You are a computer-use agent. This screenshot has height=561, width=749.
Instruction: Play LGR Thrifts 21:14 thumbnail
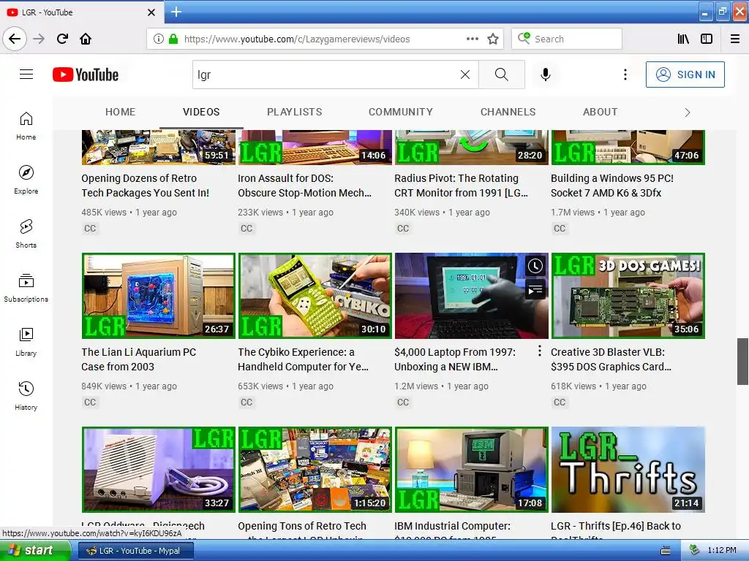pyautogui.click(x=628, y=470)
